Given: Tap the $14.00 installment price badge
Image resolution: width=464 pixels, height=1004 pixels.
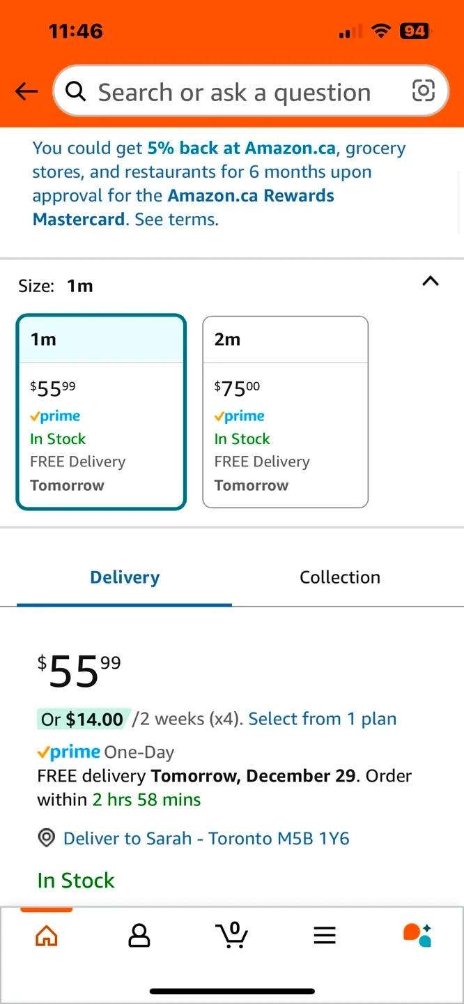Looking at the screenshot, I should 82,719.
